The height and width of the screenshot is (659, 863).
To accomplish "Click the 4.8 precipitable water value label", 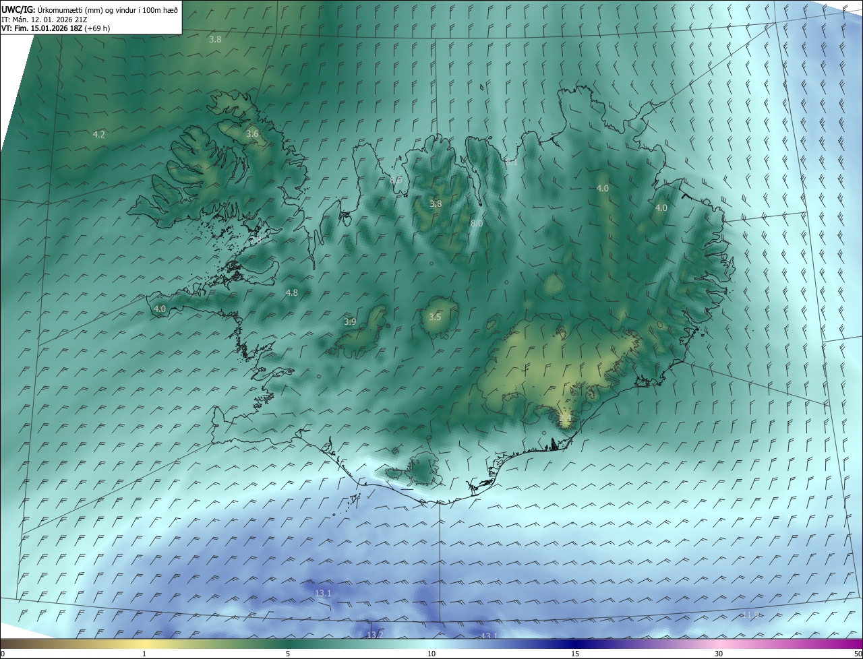I will 291,293.
